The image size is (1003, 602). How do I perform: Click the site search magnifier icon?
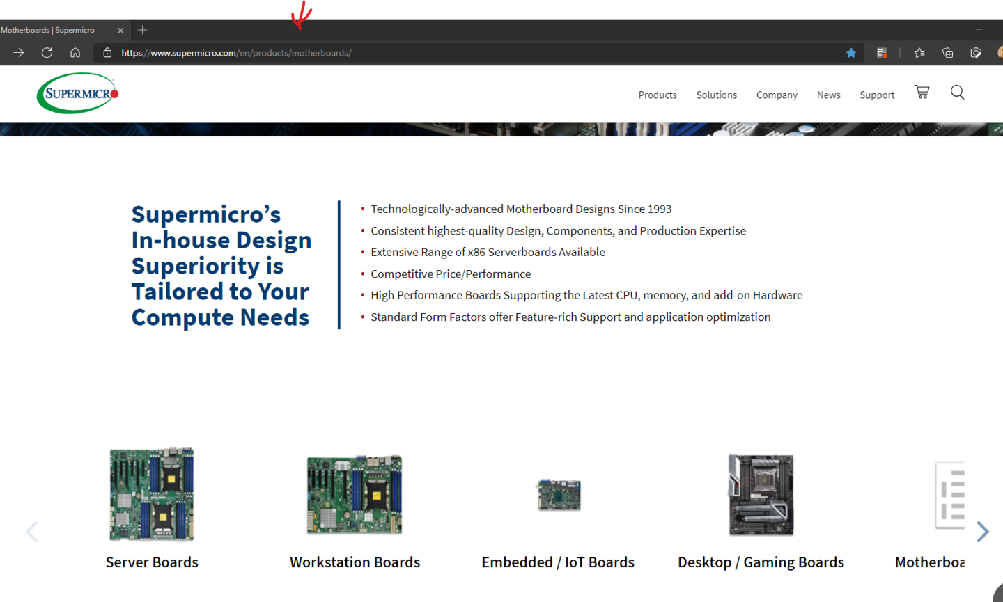point(958,93)
